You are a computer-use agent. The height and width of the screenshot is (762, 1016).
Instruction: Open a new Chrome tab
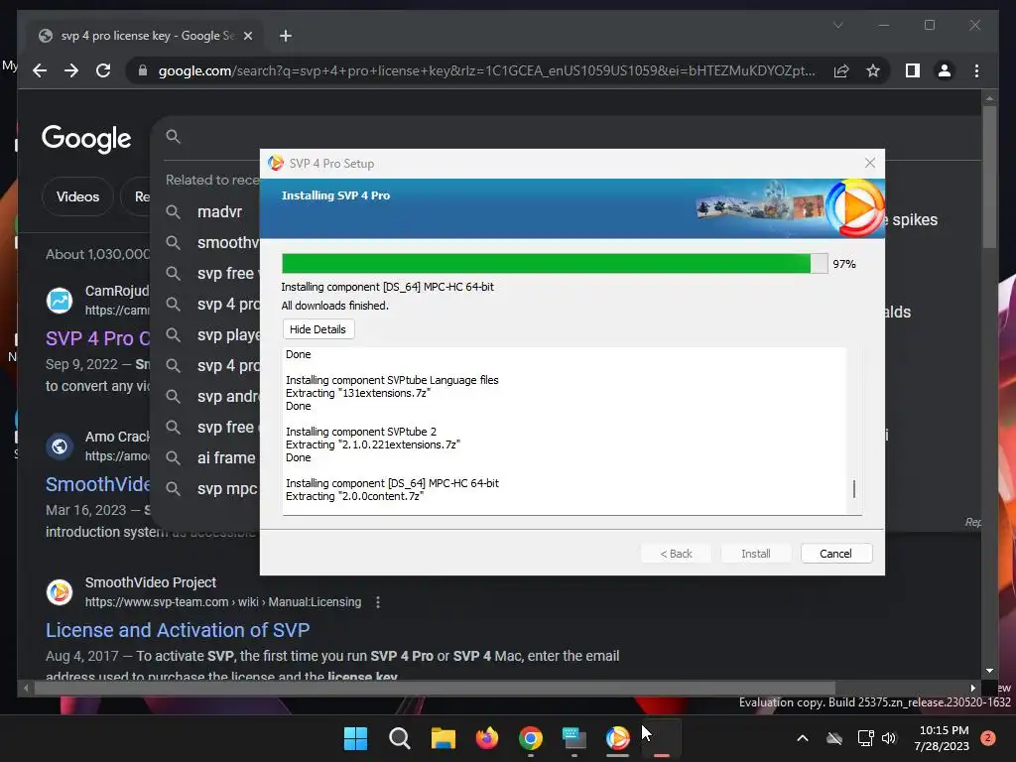click(x=285, y=36)
